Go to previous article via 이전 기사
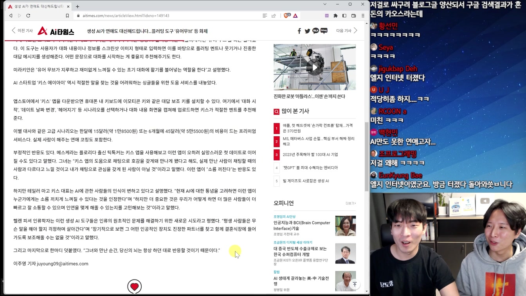 [x=22, y=31]
